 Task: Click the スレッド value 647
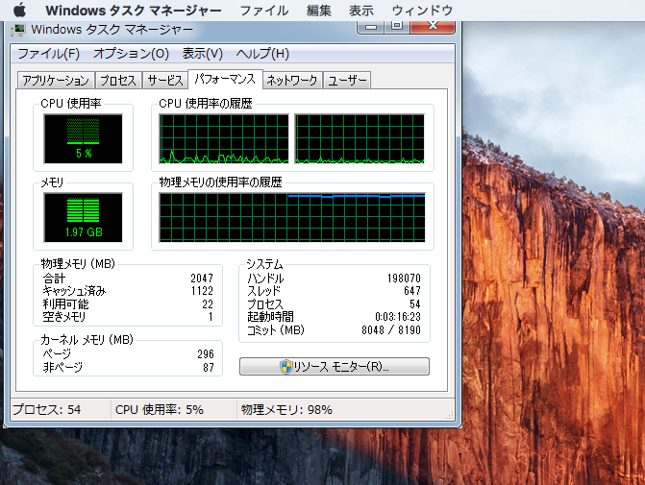point(412,291)
